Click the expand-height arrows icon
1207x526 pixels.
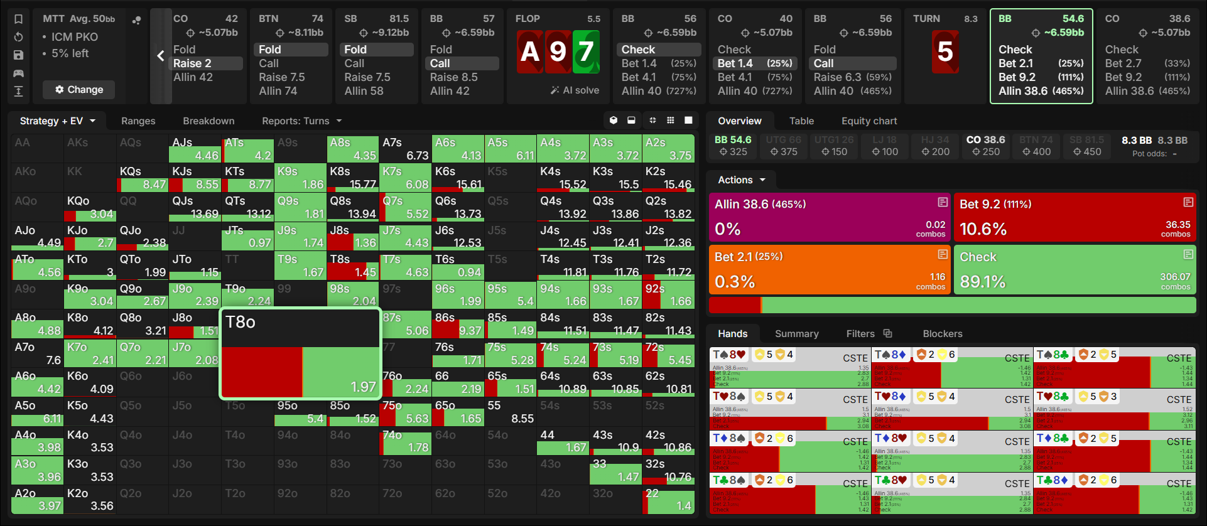18,92
